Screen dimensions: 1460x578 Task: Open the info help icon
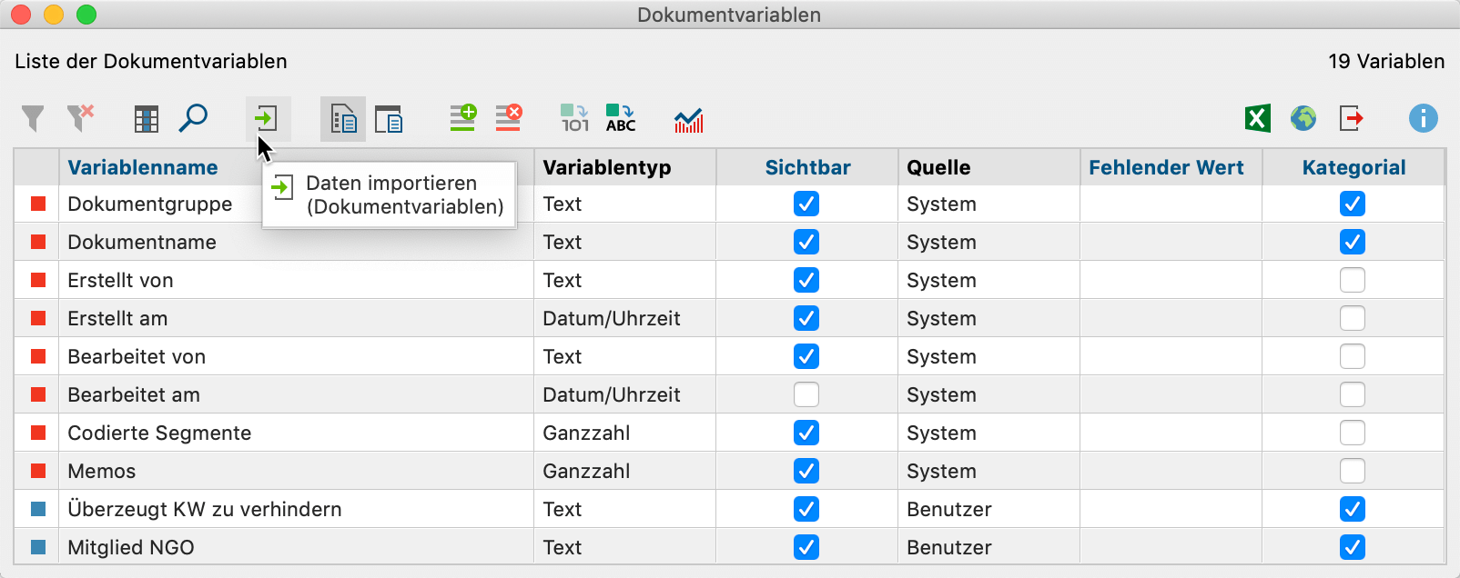click(x=1423, y=119)
